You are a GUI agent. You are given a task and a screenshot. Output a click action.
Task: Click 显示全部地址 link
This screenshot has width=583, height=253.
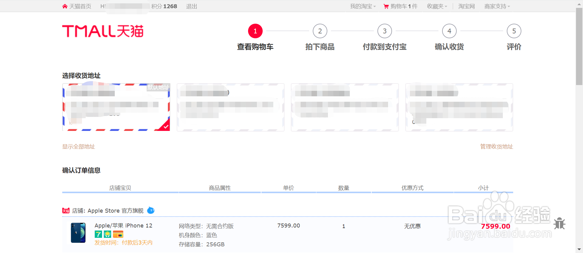[x=79, y=147]
